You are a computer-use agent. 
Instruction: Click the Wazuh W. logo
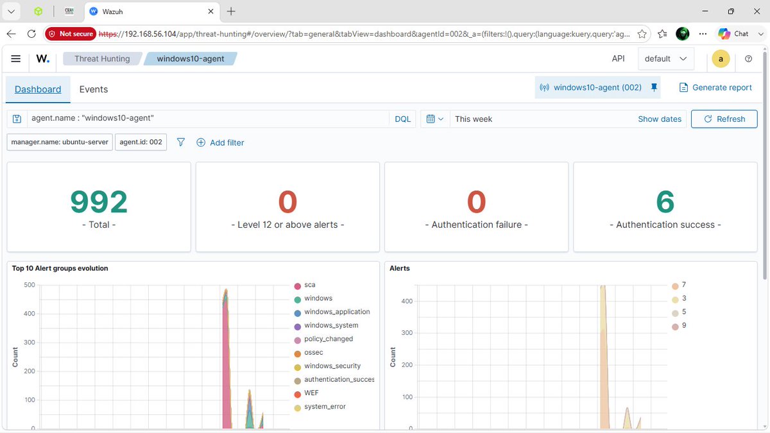coord(43,58)
